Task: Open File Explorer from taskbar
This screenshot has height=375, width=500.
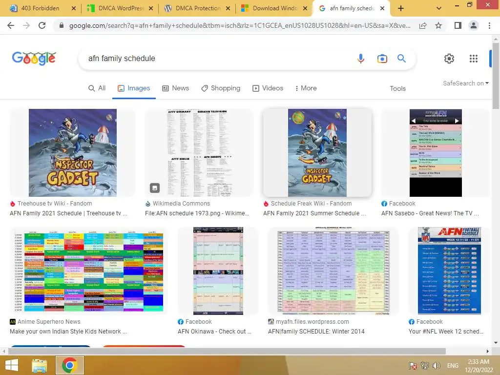Action: coord(40,365)
